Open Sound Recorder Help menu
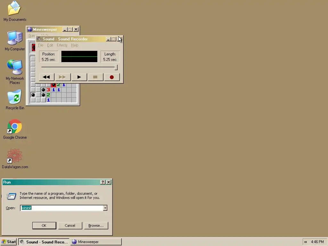This screenshot has height=246, width=328. [74, 45]
